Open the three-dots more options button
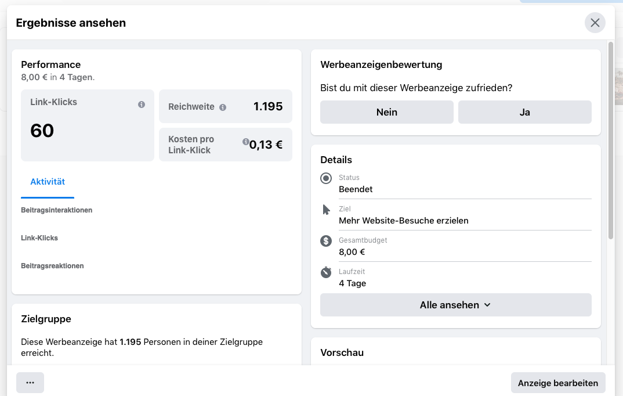This screenshot has height=396, width=623. tap(30, 383)
